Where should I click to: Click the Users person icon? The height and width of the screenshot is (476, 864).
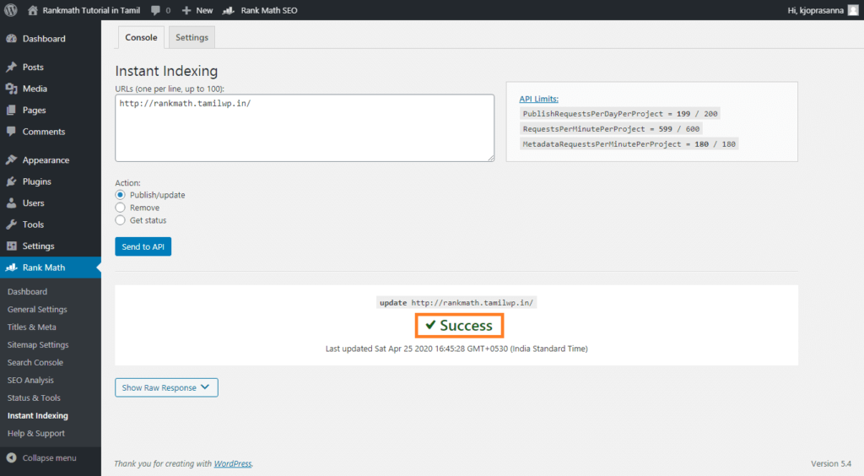click(11, 203)
